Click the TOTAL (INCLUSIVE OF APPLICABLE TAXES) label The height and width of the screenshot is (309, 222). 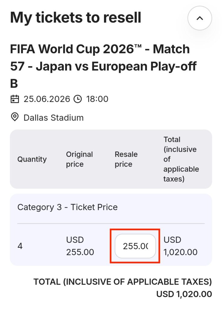pos(122,282)
